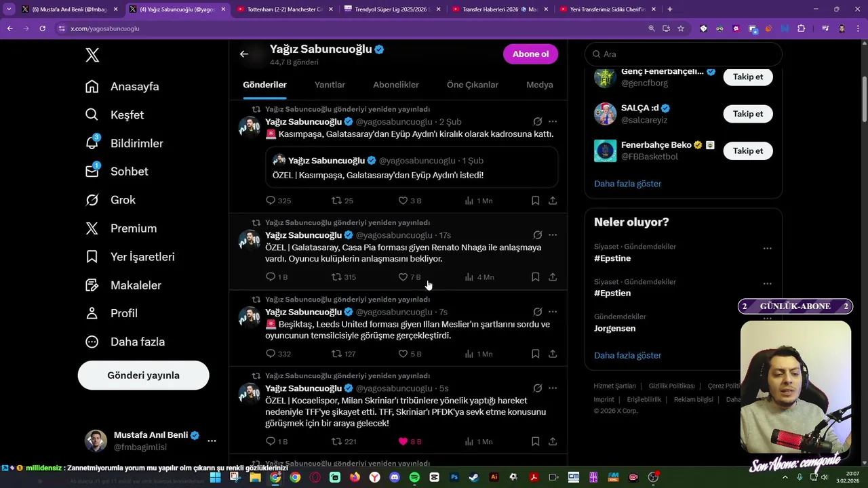Image resolution: width=868 pixels, height=488 pixels.
Task: Go back with the profile back arrow
Action: [243, 54]
